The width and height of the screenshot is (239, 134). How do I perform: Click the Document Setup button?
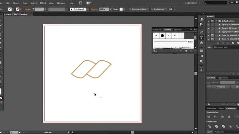139,9
